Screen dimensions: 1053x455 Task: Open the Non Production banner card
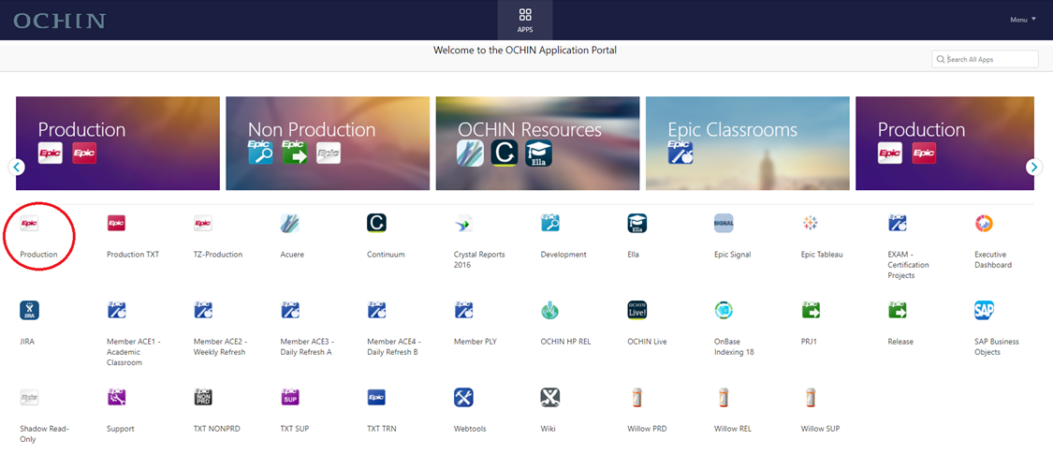click(x=328, y=143)
